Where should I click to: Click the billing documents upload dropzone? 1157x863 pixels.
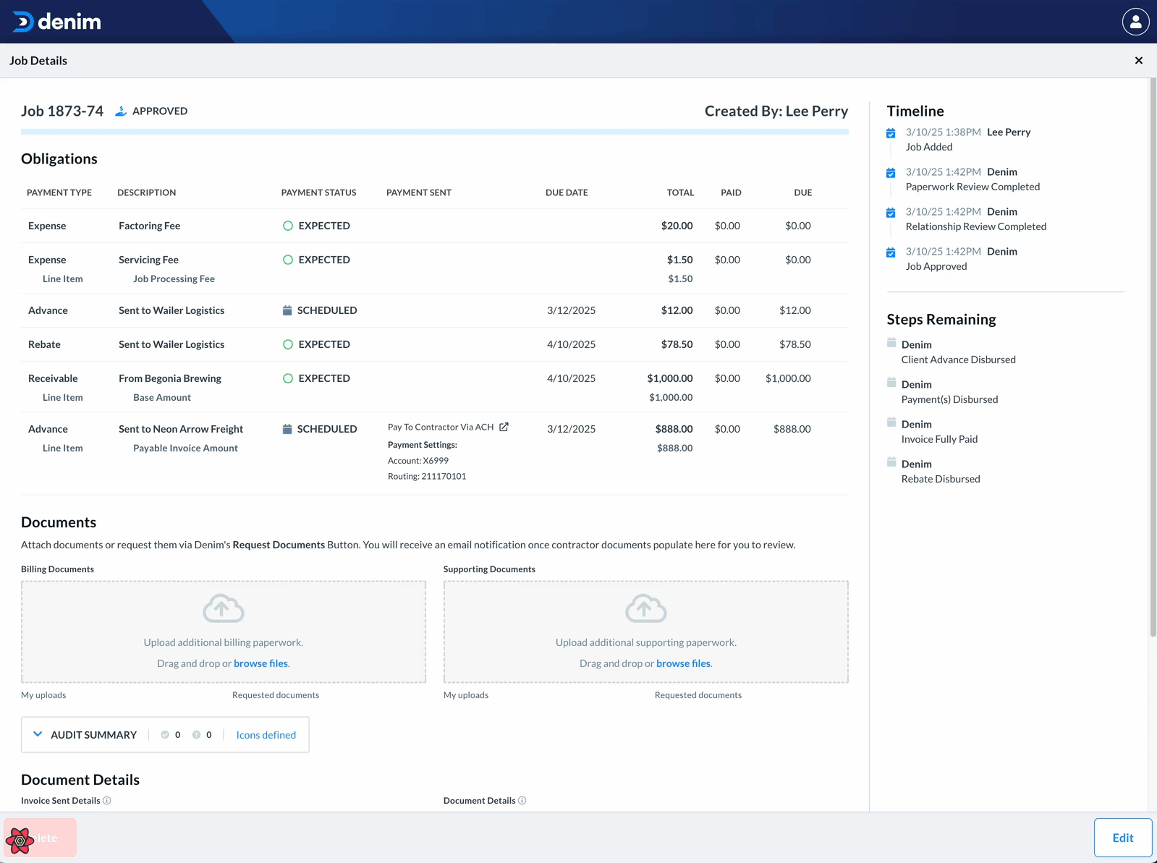[x=224, y=632]
